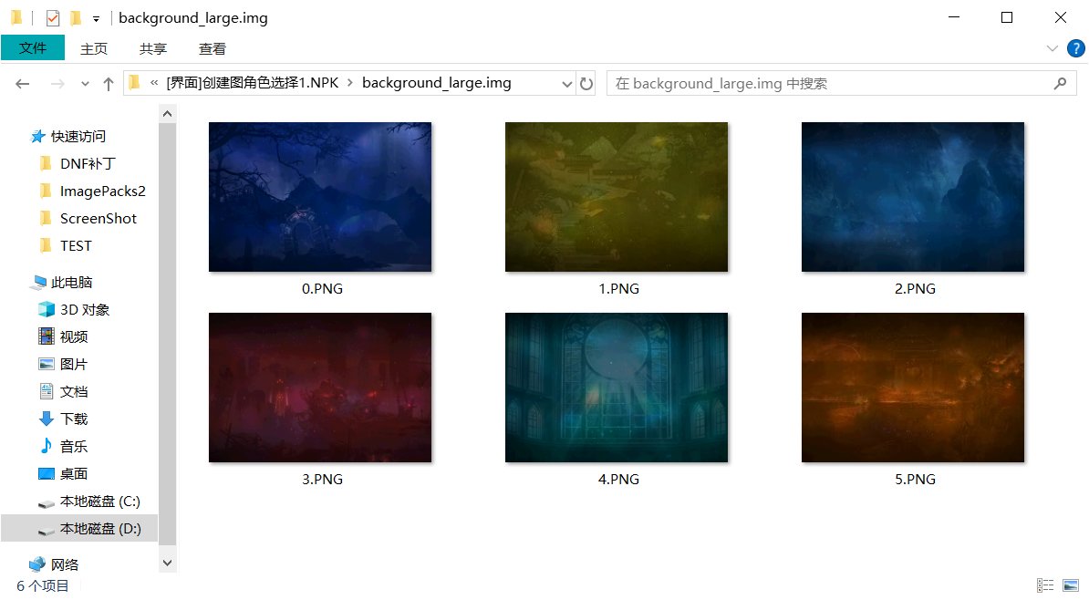
Task: Switch to the 查看 tab
Action: 212,48
